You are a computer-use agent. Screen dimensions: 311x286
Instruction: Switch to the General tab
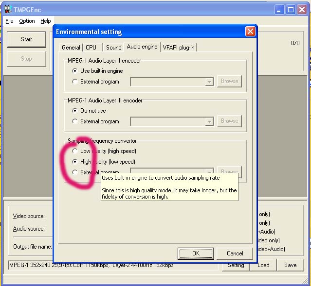pyautogui.click(x=71, y=48)
